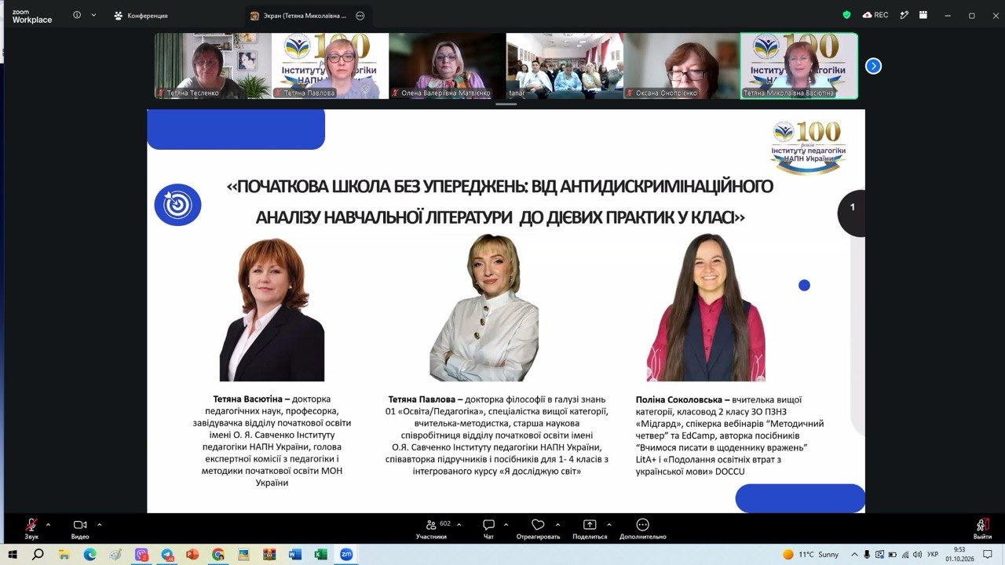Show hidden system tray icons chevron
The width and height of the screenshot is (1005, 565).
[853, 554]
